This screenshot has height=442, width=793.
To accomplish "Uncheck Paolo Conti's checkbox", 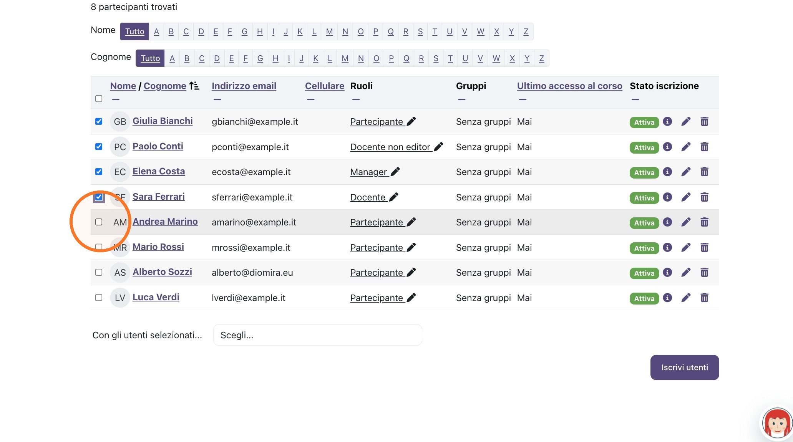I will pos(99,147).
